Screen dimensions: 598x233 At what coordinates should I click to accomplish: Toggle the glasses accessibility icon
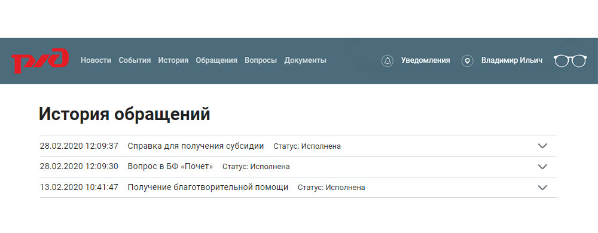[570, 61]
